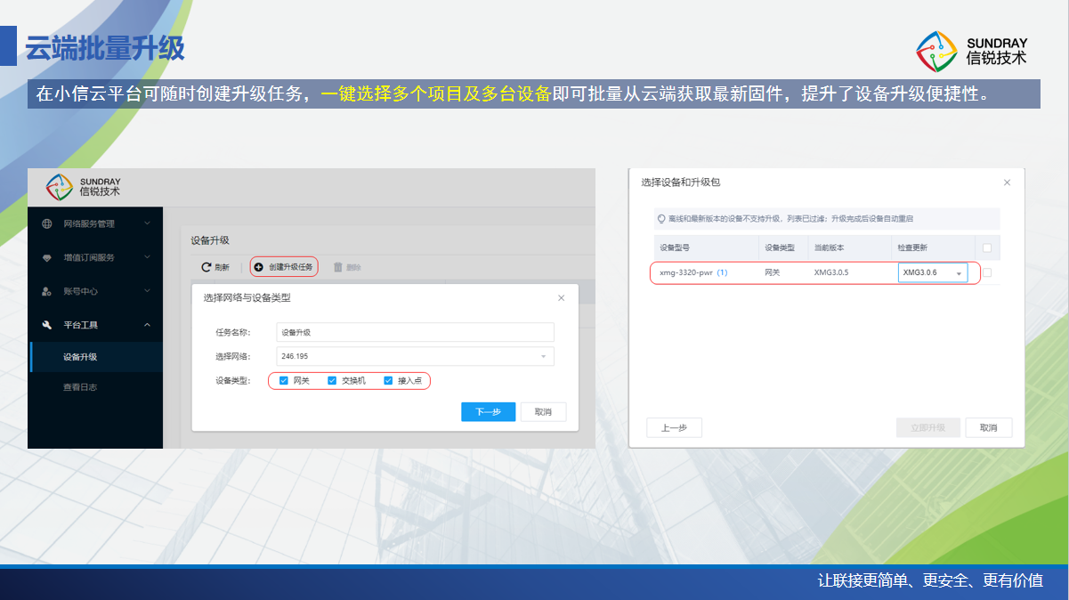
Task: Click the blue 下一步 button
Action: pos(488,412)
